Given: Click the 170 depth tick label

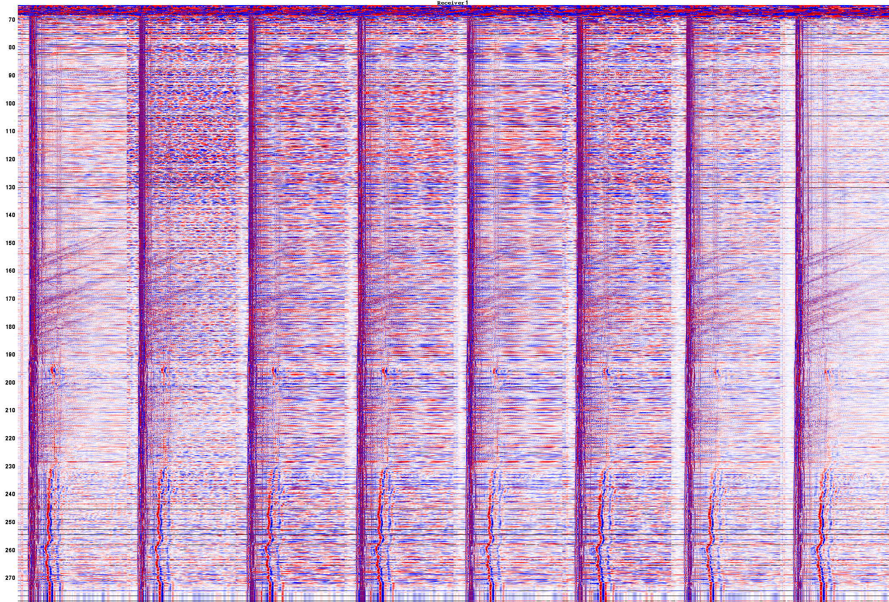Looking at the screenshot, I should (x=10, y=299).
